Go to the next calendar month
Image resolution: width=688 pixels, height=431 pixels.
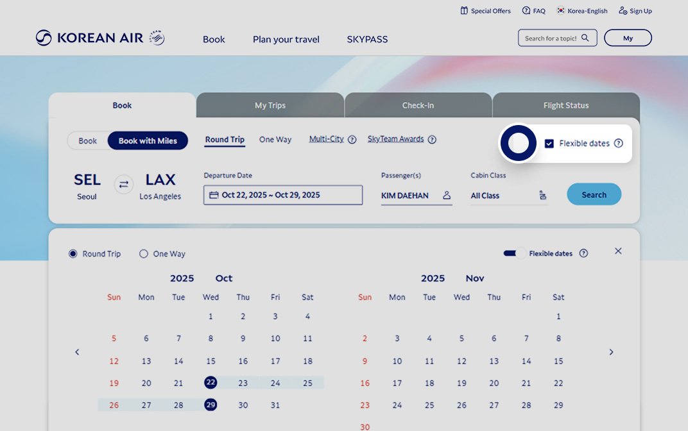(x=611, y=352)
